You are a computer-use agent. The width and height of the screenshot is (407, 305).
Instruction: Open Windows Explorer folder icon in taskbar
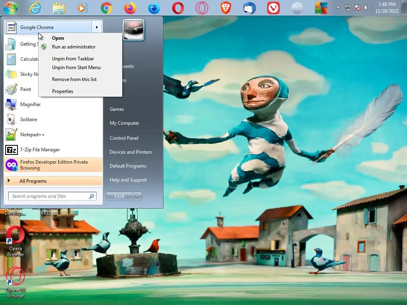coord(59,8)
